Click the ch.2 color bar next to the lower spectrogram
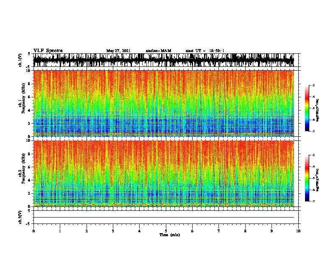Viewport: 336px width, 259px height. [307, 178]
